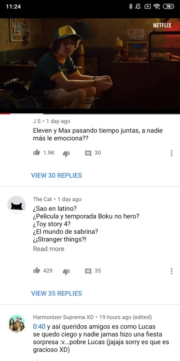Expand The Cat's comment with Read more
The image size is (180, 361).
(49, 249)
